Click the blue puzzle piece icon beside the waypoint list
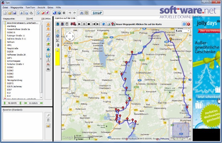222x143 pixels. coord(48,49)
